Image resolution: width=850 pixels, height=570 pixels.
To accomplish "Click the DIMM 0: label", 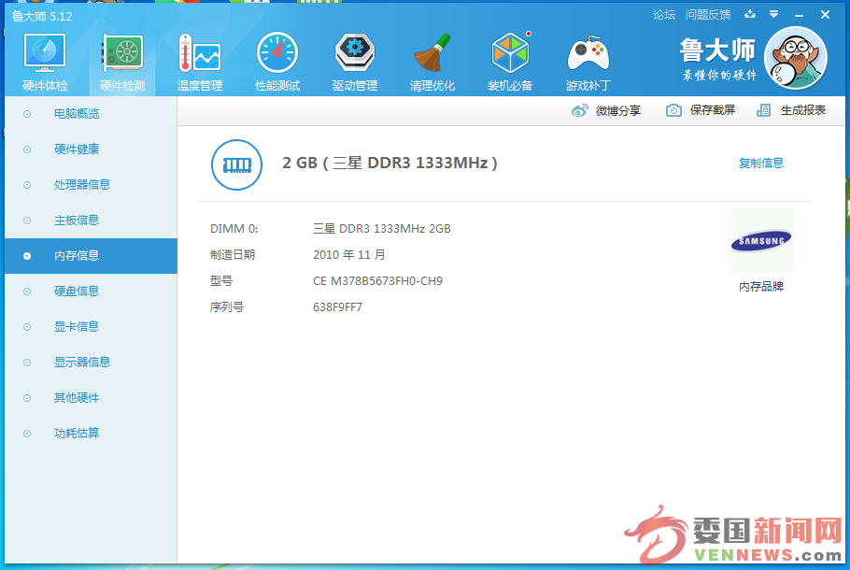I will (x=234, y=229).
